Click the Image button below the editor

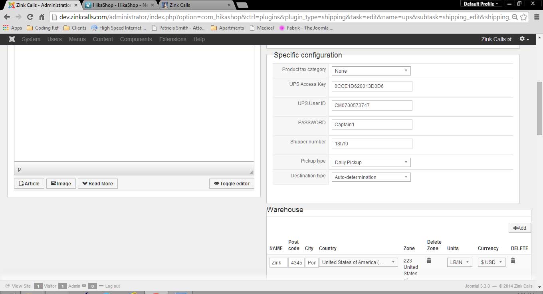(61, 183)
